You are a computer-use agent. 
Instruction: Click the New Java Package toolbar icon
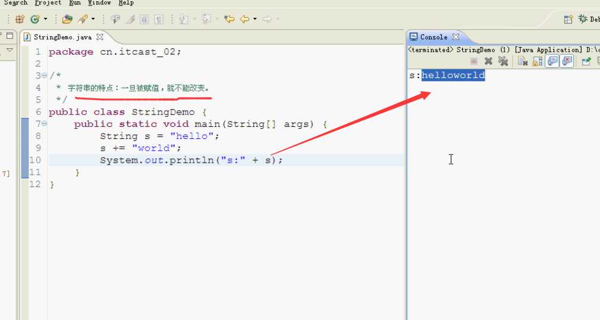point(20,18)
